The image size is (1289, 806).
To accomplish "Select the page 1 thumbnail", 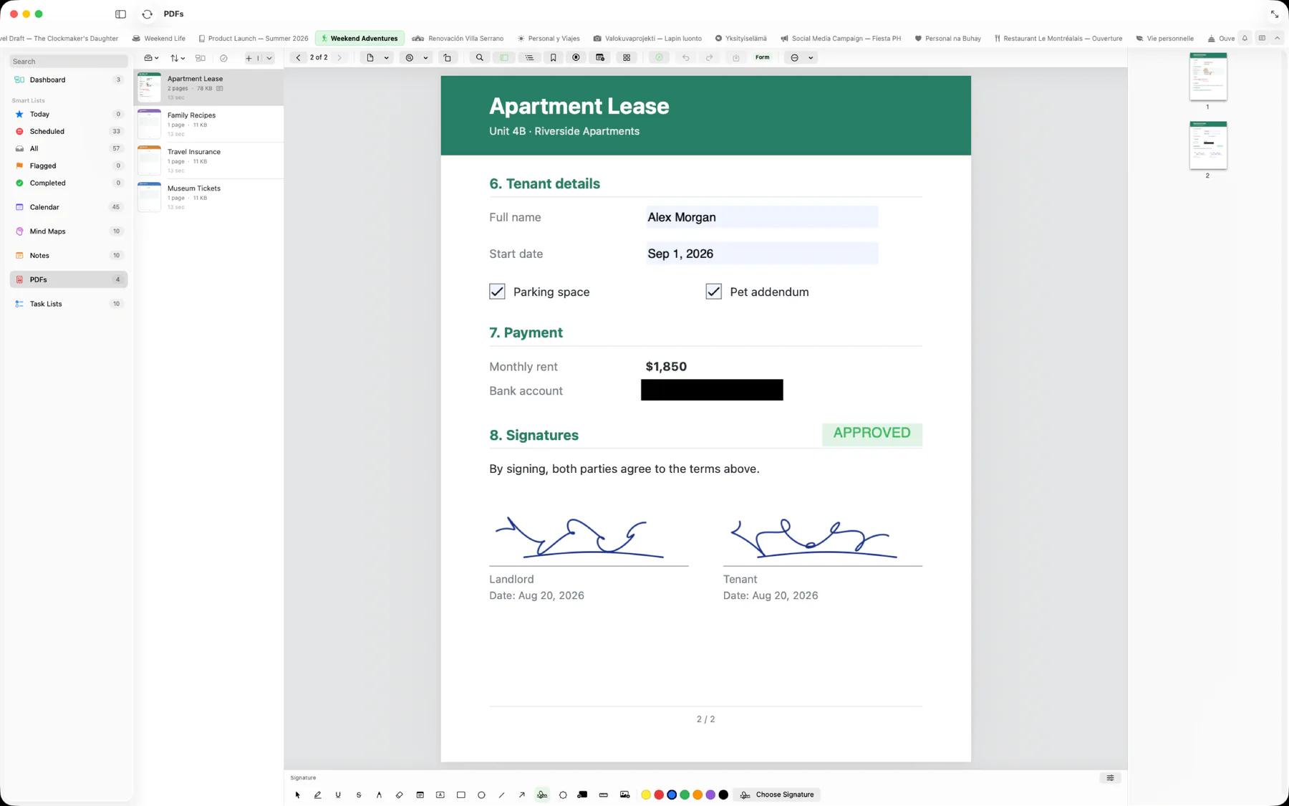I will pyautogui.click(x=1207, y=76).
